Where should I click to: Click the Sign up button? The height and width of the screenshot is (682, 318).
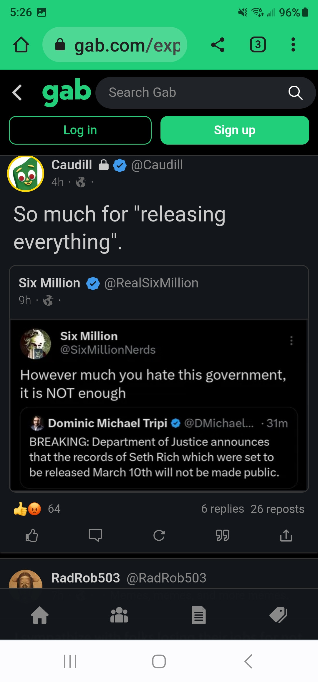click(235, 130)
